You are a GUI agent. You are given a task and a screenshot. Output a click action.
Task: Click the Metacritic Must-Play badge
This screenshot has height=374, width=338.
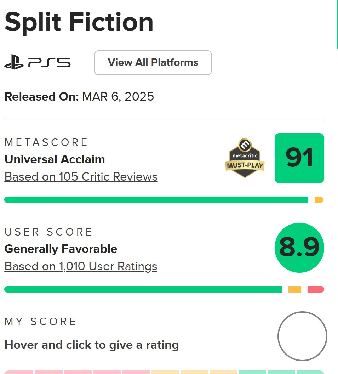click(245, 158)
